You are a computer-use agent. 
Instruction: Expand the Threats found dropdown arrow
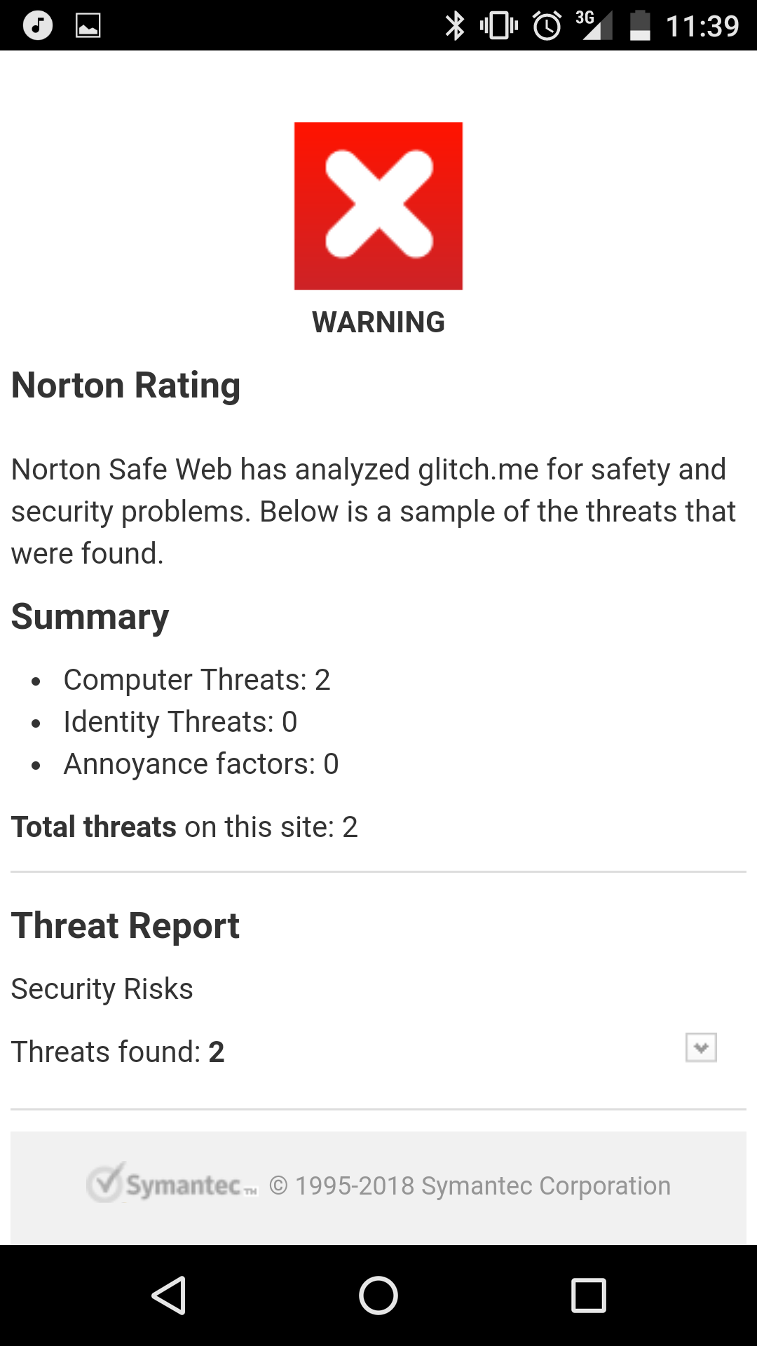pyautogui.click(x=700, y=1047)
